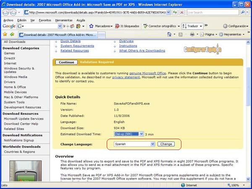Select the Download details browser tab

click(58, 35)
